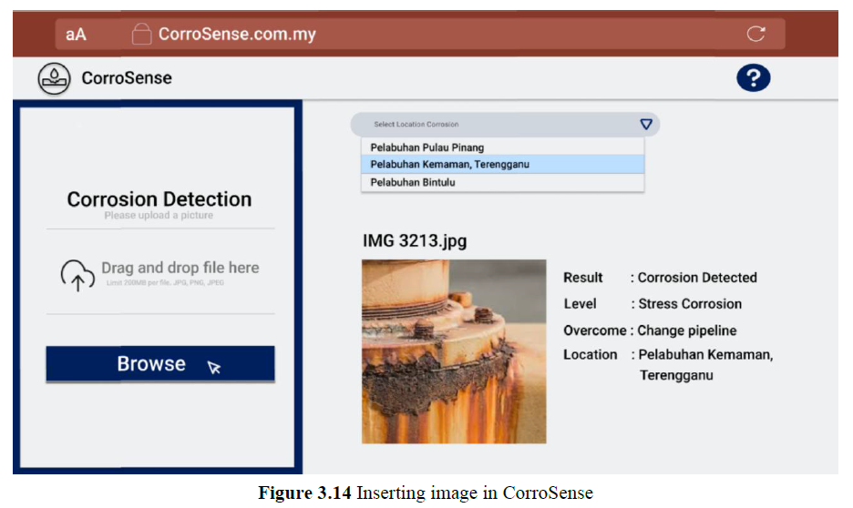Screen dimensions: 853x508
Task: Click the Change pipeline overcome text
Action: coord(686,330)
